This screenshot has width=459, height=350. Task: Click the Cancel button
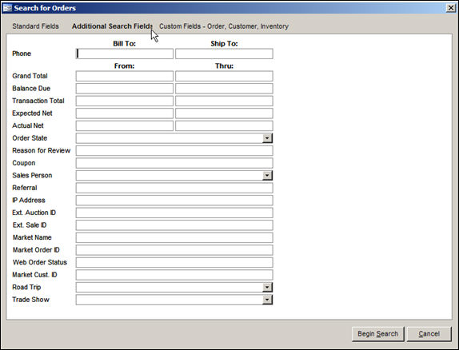point(429,334)
